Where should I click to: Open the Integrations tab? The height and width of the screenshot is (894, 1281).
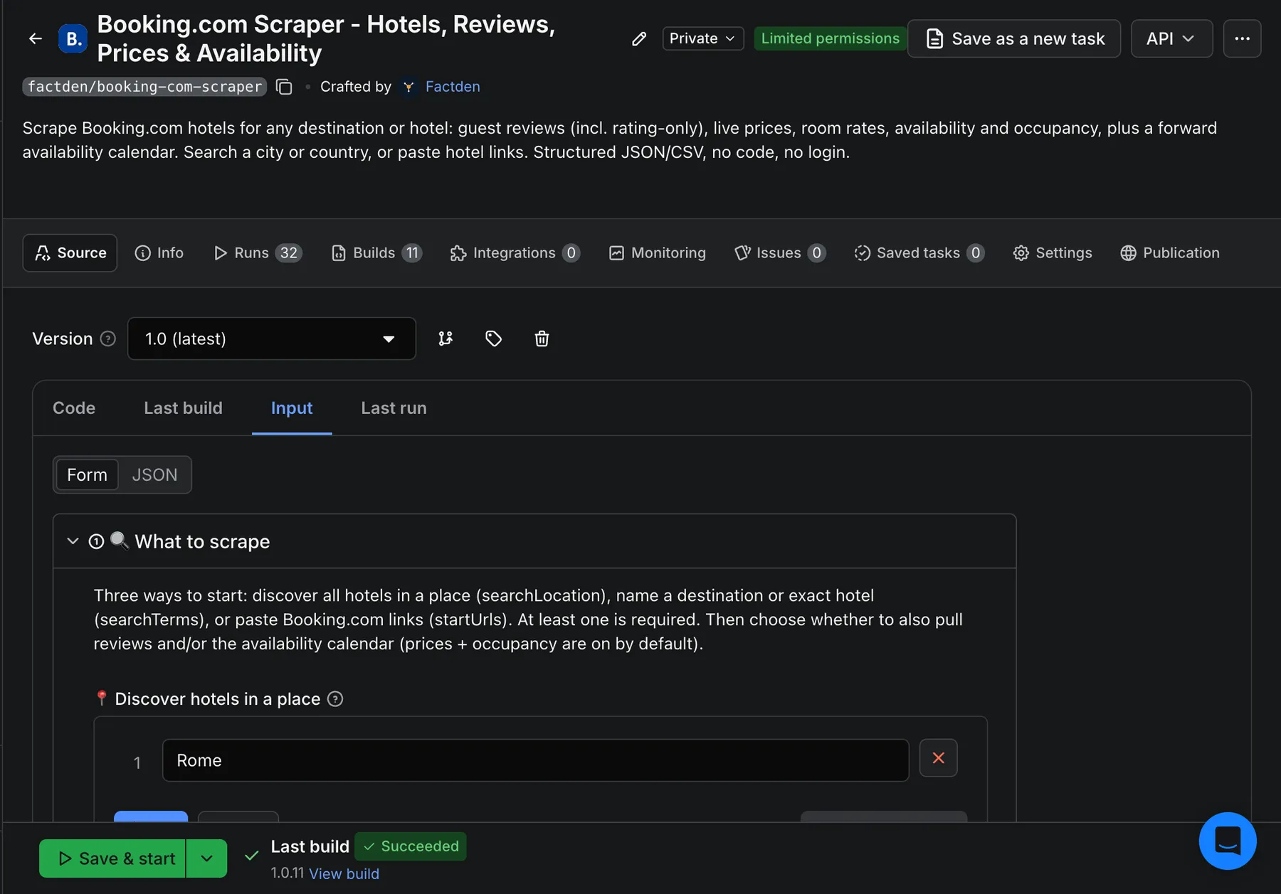515,253
